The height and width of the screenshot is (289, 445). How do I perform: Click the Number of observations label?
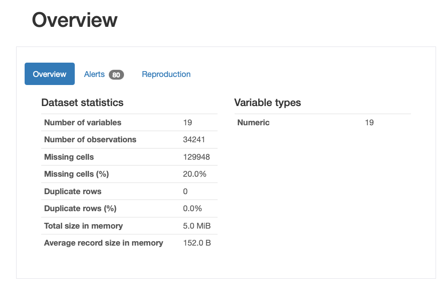pyautogui.click(x=90, y=140)
